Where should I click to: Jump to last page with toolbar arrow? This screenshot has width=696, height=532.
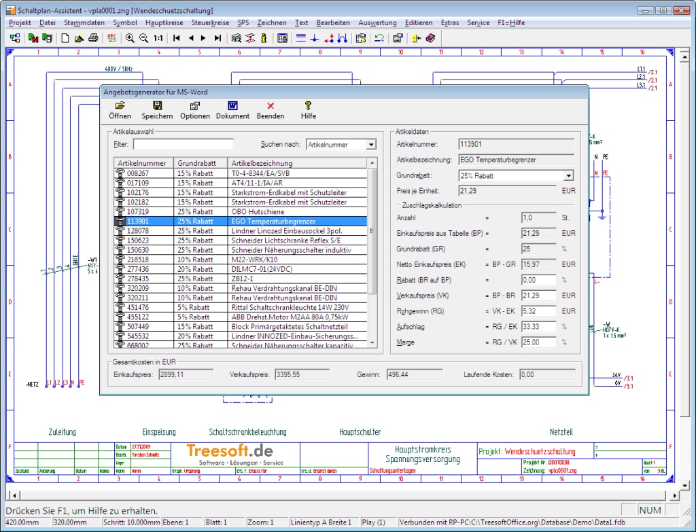point(217,38)
